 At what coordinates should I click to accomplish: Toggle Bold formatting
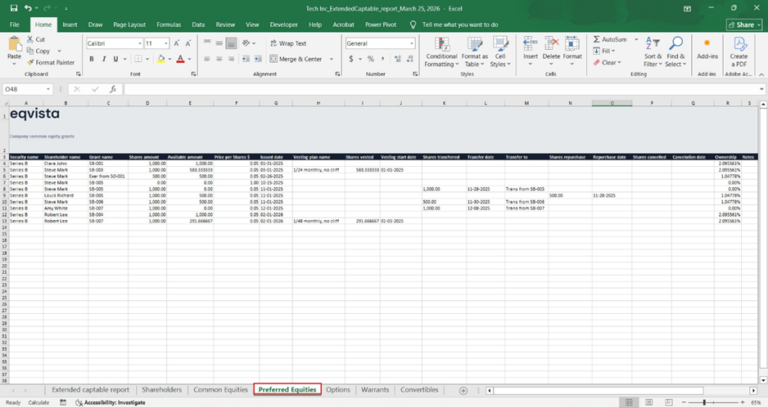pos(92,59)
